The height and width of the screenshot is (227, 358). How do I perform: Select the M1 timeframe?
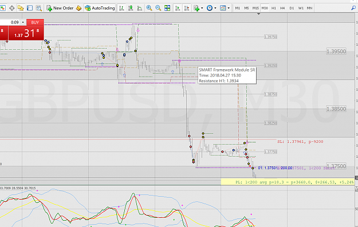click(238, 8)
